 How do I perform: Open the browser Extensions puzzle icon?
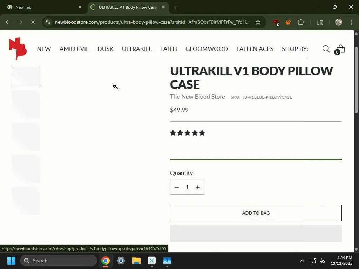click(x=301, y=22)
